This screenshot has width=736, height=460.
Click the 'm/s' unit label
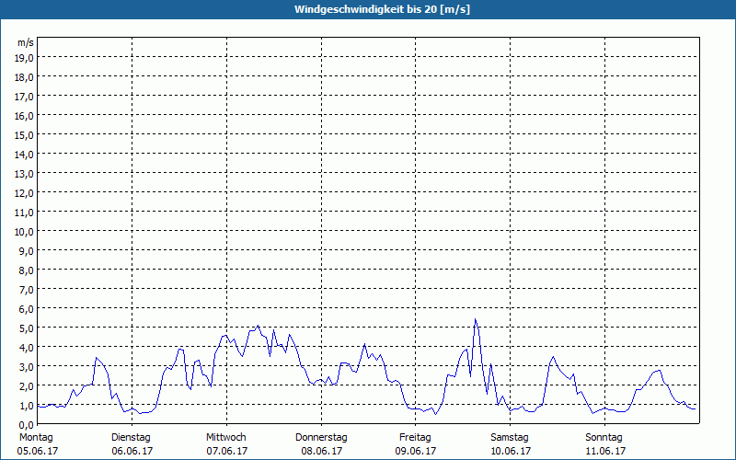tap(26, 42)
